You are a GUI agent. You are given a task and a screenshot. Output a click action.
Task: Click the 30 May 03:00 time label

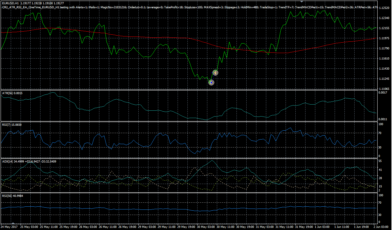click(x=206, y=227)
